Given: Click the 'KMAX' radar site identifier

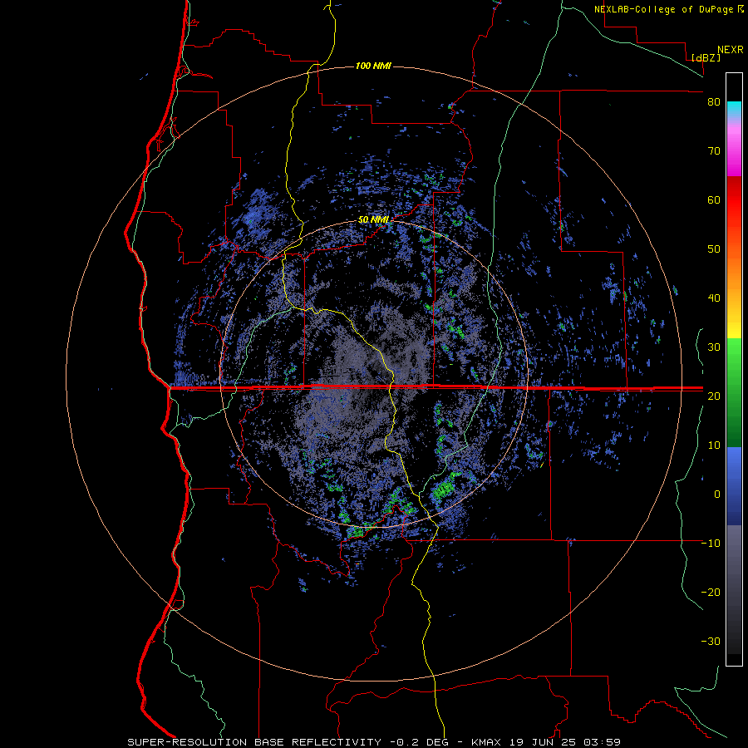Looking at the screenshot, I should (x=485, y=742).
